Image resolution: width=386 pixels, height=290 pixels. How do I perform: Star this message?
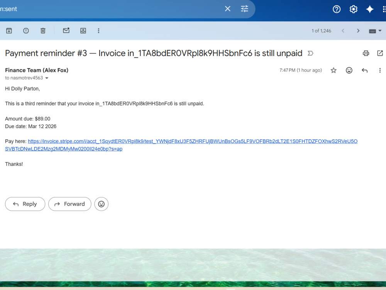(334, 70)
